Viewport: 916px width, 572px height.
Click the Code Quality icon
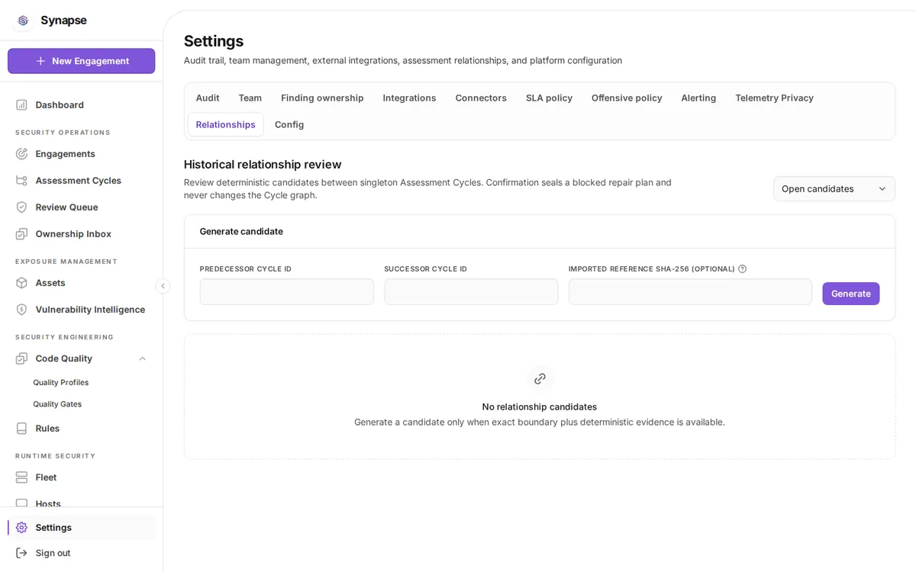21,358
